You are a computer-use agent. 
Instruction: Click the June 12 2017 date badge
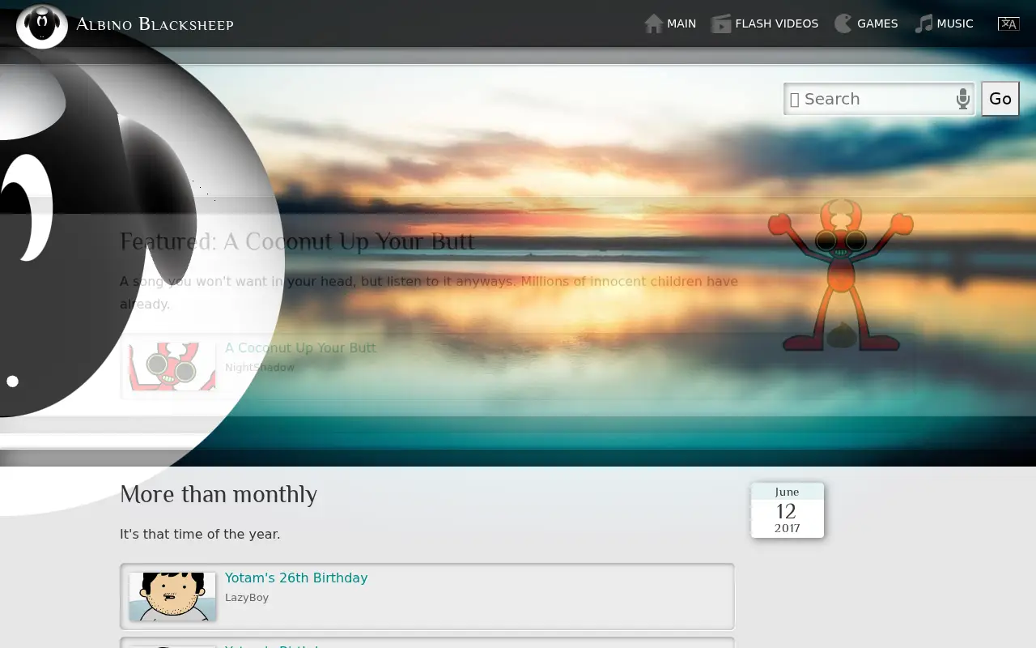[x=788, y=510]
